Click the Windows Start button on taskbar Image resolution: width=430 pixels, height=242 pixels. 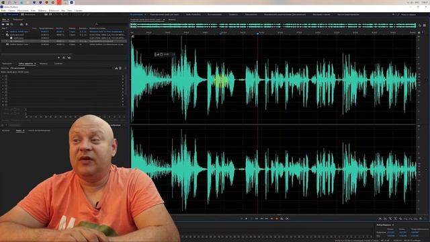click(x=3, y=2)
